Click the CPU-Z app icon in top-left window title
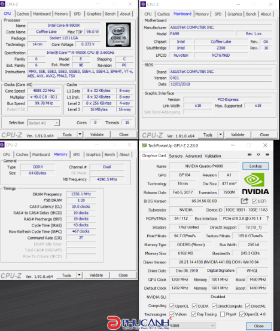The width and height of the screenshot is (280, 331). coord(2,4)
